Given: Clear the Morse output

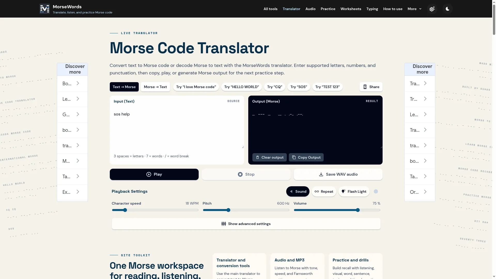Looking at the screenshot, I should tap(269, 157).
